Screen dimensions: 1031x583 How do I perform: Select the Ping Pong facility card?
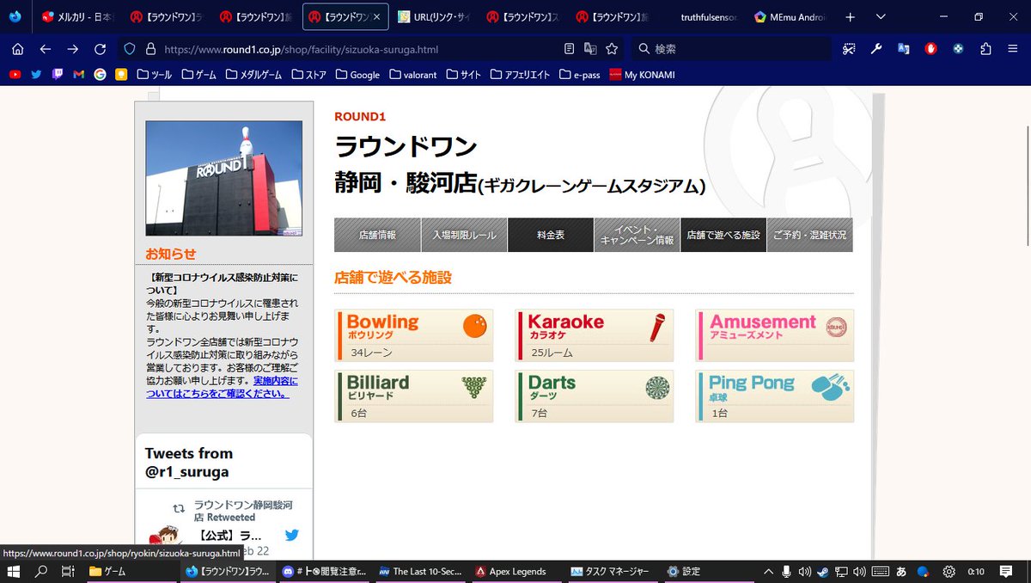(x=775, y=396)
